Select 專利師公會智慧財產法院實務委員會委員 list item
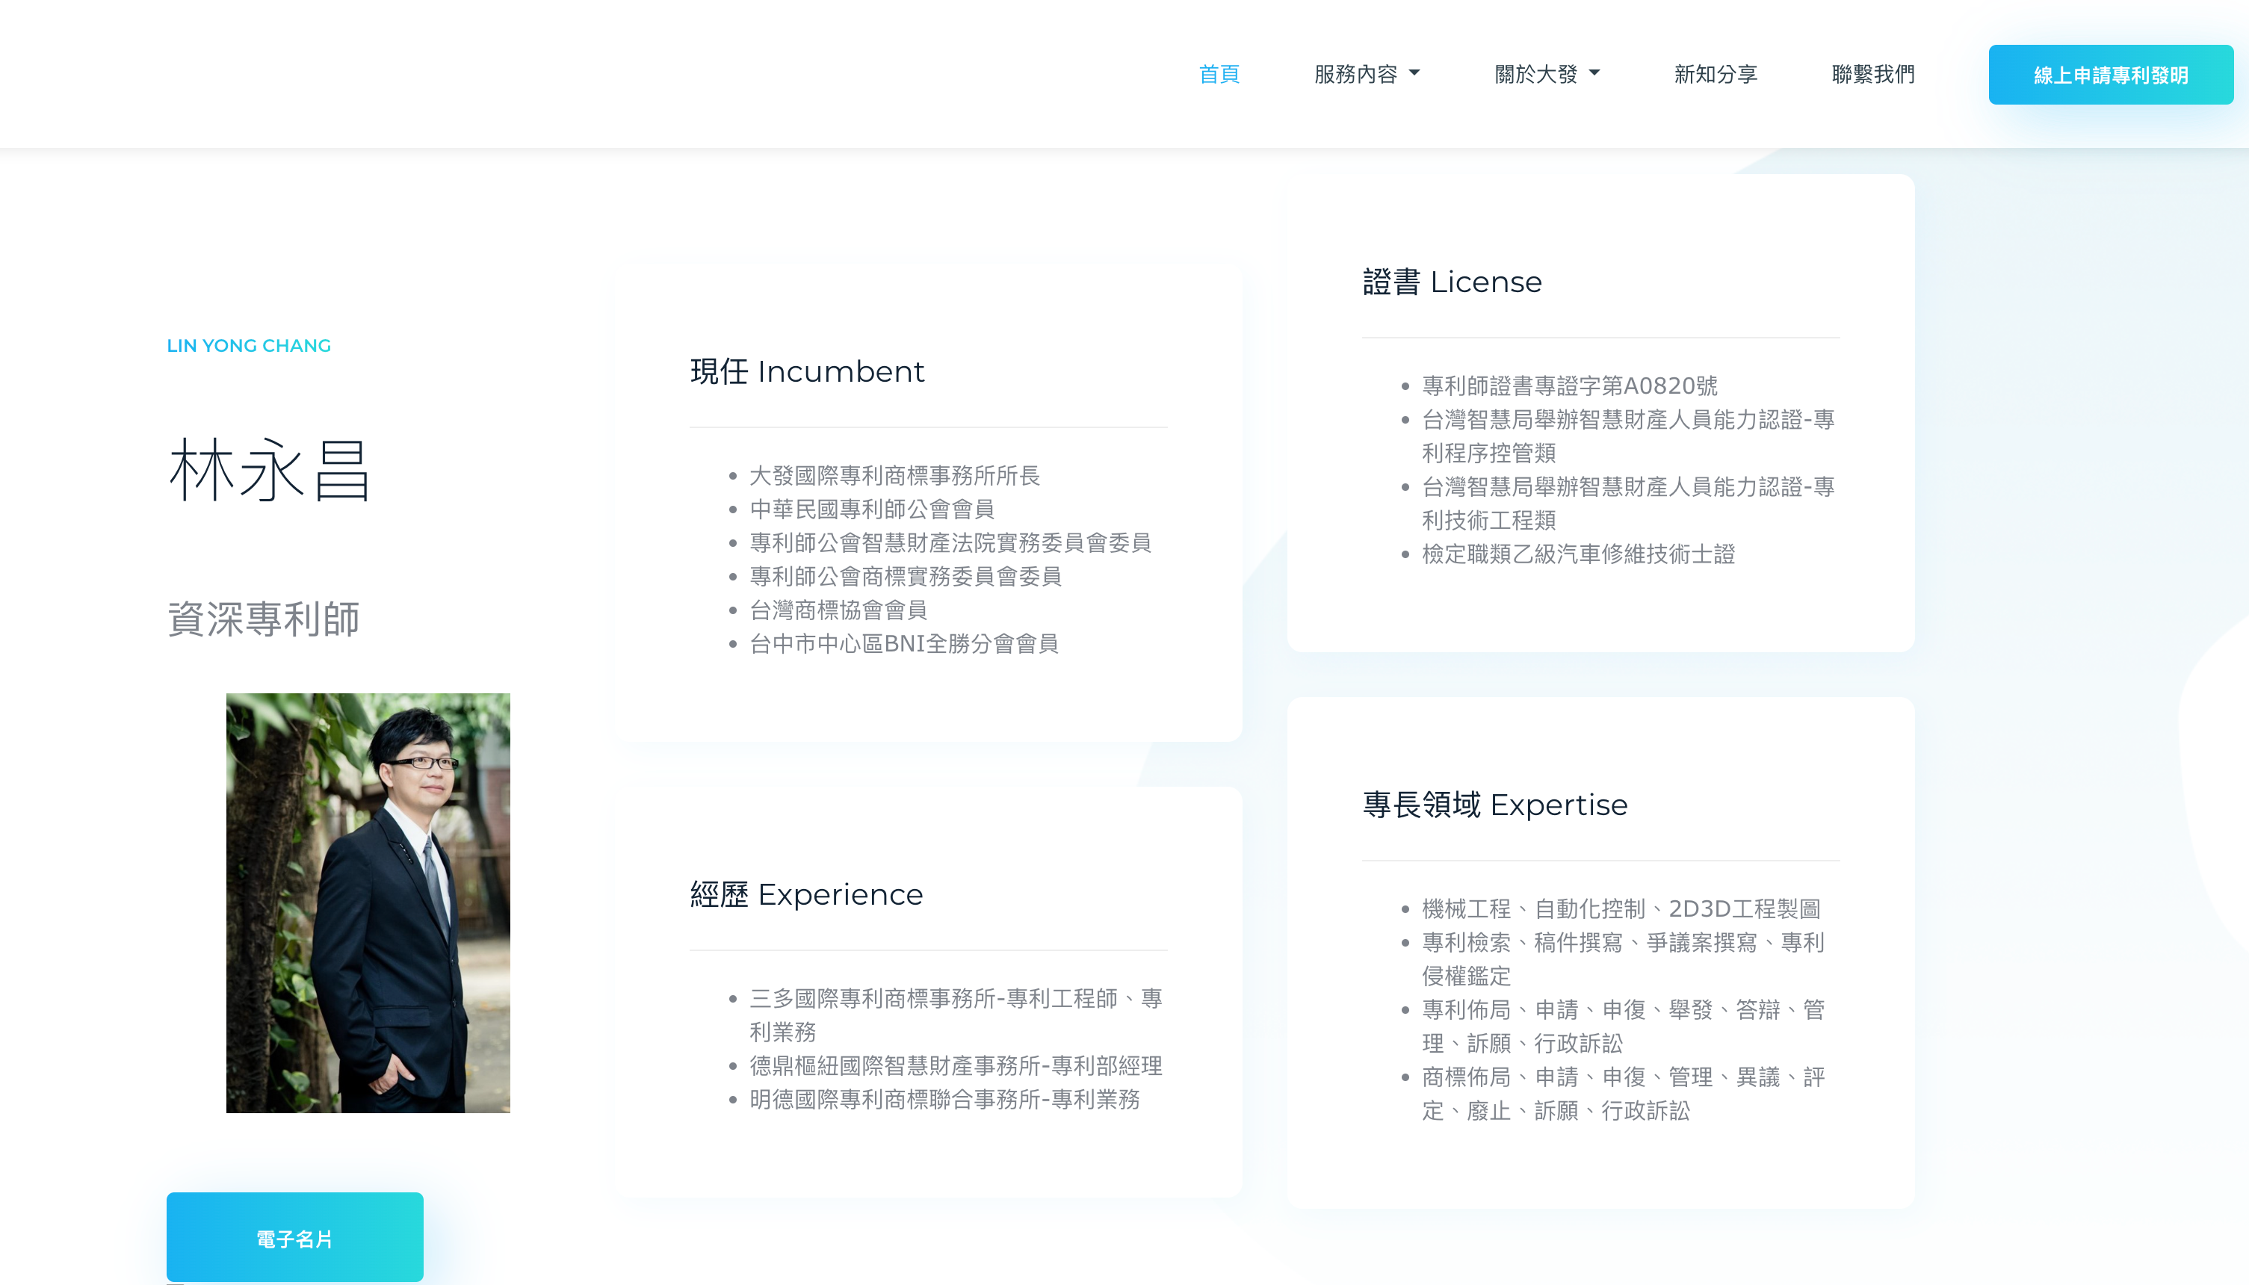The height and width of the screenshot is (1285, 2249). pyautogui.click(x=950, y=543)
